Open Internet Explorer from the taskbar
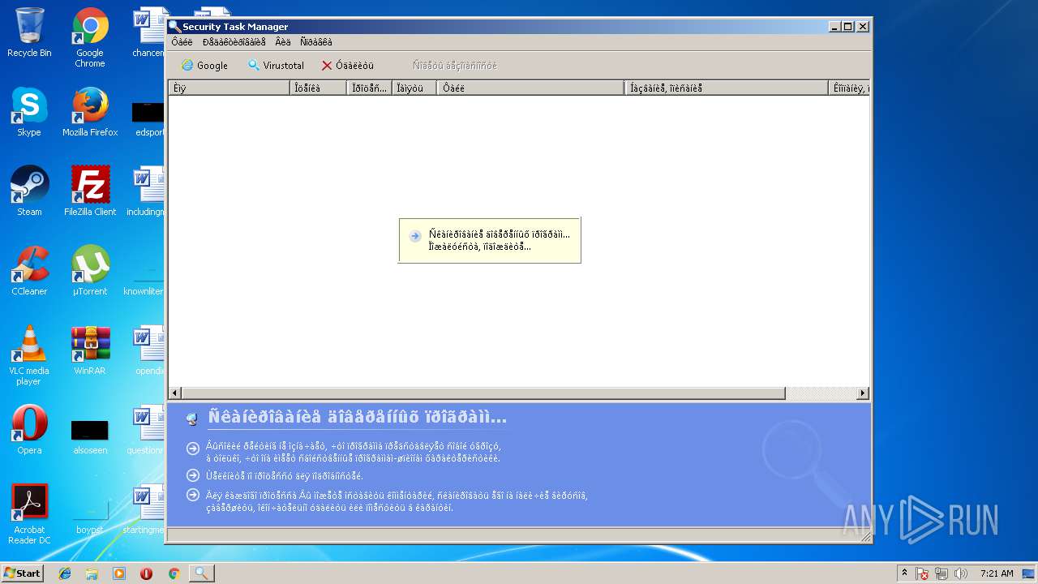 (x=65, y=573)
